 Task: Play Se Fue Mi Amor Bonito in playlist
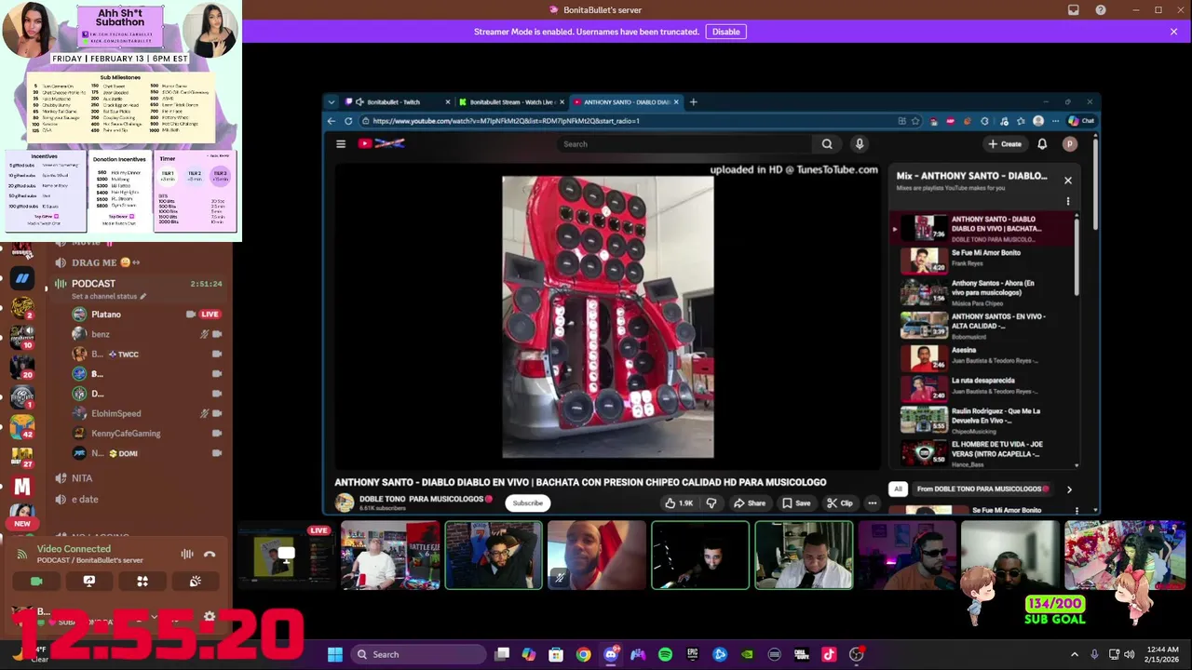[984, 260]
